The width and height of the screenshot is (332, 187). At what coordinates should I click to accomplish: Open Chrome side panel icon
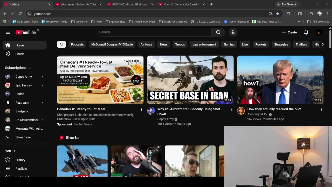pos(300,14)
